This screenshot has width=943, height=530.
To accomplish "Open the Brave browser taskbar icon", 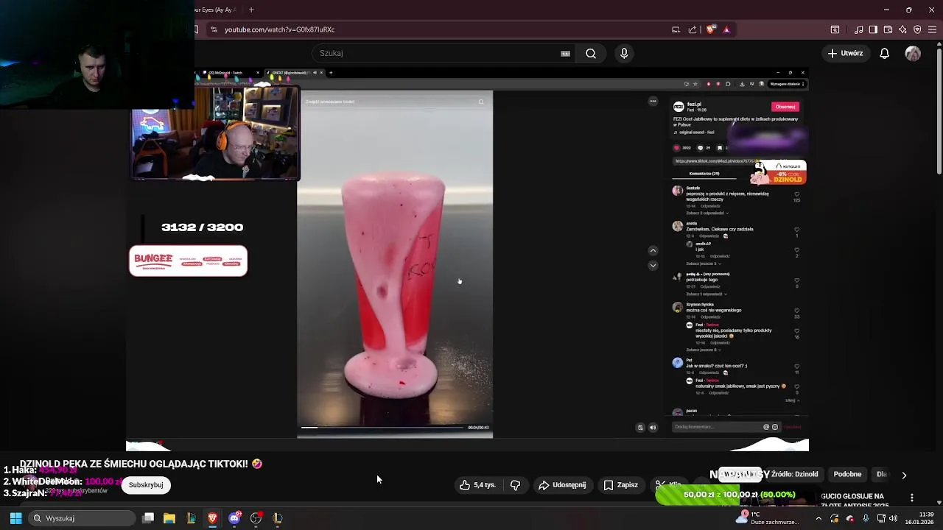I will [x=213, y=518].
